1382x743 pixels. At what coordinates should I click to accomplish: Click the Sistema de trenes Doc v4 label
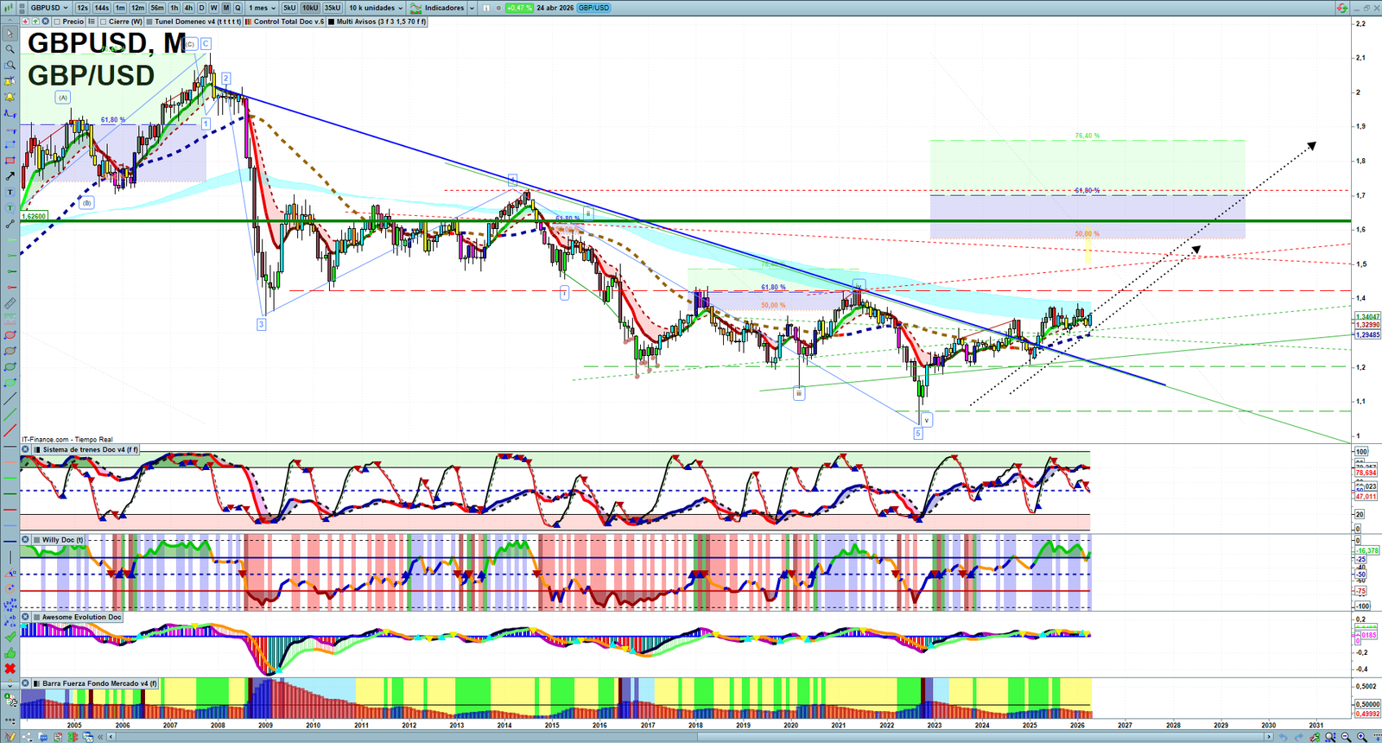point(90,449)
